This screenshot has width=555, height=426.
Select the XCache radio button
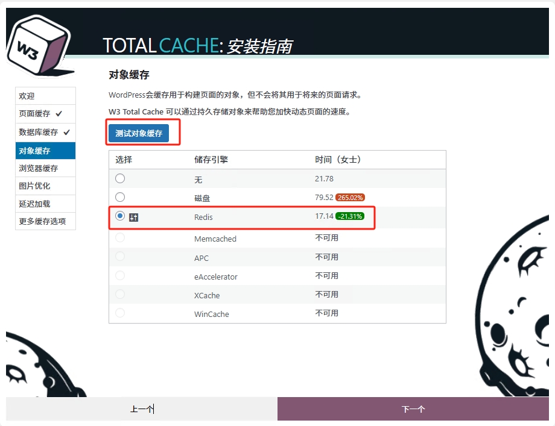click(x=120, y=294)
